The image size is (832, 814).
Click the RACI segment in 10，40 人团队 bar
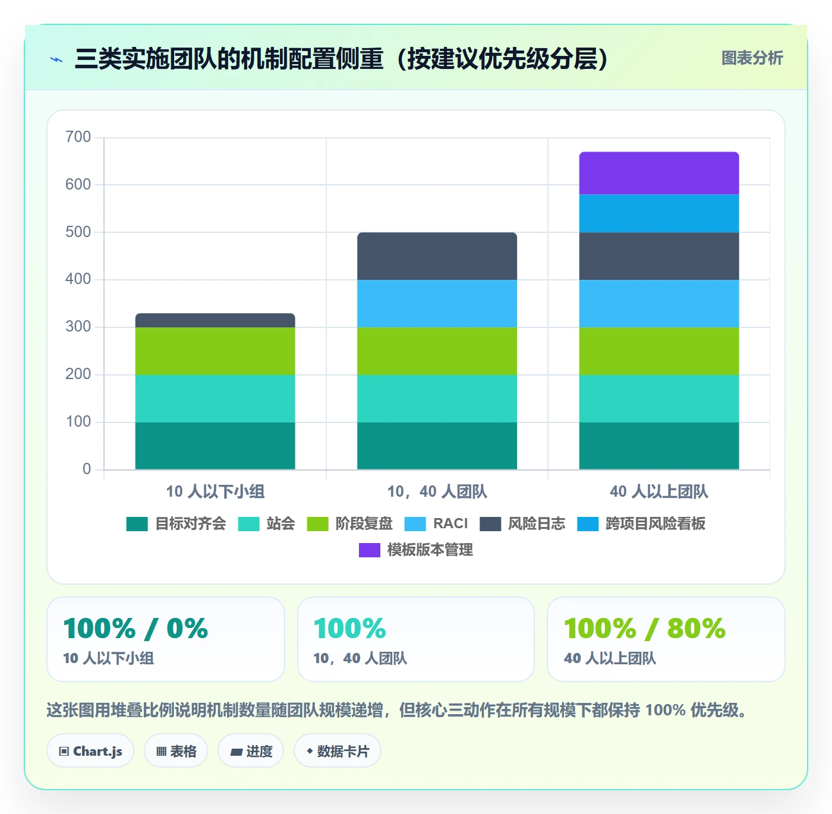pos(437,304)
